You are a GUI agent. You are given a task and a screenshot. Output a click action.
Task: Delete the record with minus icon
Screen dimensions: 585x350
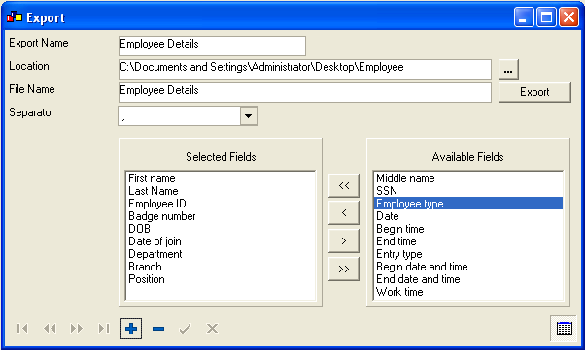click(x=158, y=329)
